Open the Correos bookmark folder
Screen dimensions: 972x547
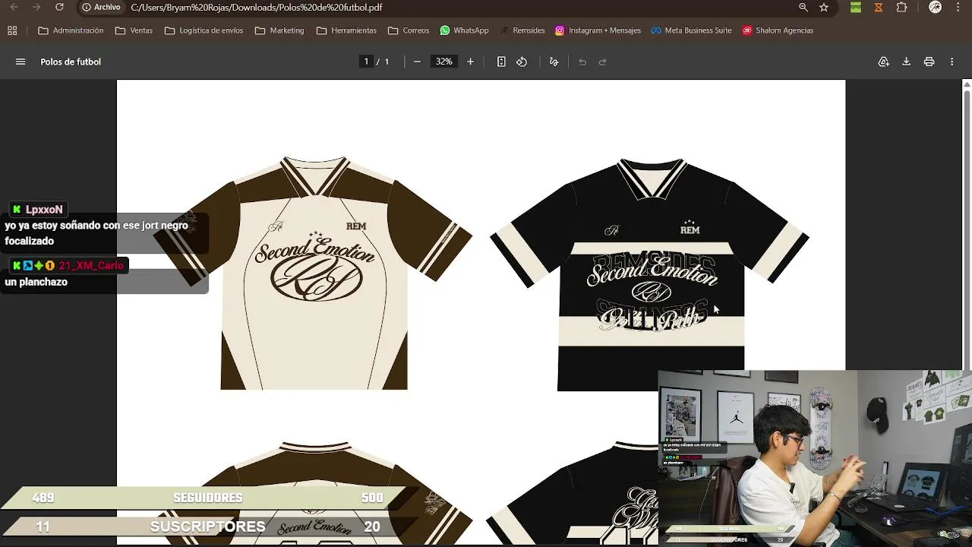[x=409, y=30]
